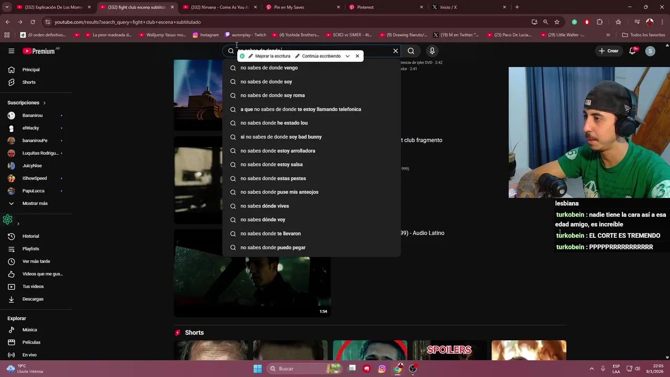Open the taskbar volume control
This screenshot has width=670, height=377.
637,369
